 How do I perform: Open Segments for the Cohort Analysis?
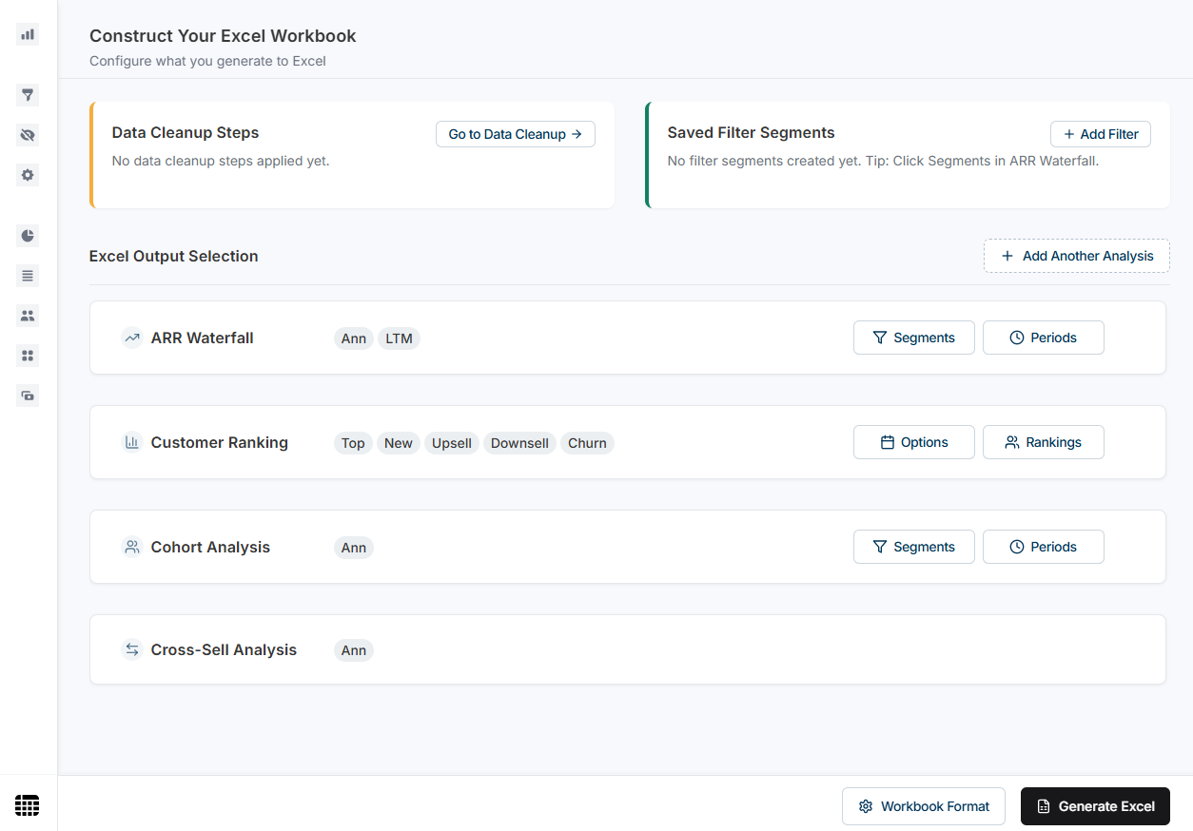[x=913, y=547]
